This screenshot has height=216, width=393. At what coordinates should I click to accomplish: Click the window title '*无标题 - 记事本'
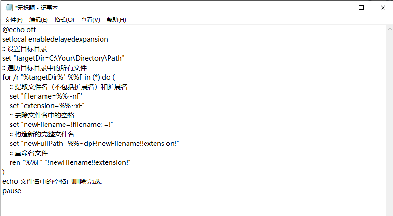(37, 8)
